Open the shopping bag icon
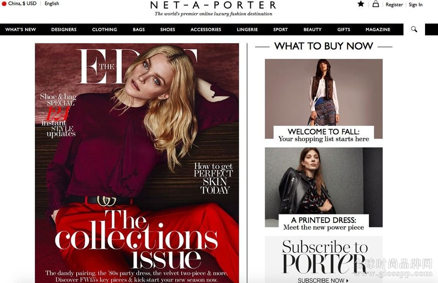 pos(376,4)
